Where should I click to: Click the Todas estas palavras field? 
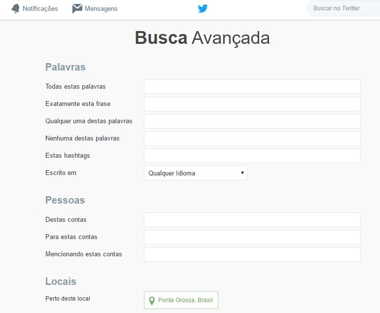252,87
